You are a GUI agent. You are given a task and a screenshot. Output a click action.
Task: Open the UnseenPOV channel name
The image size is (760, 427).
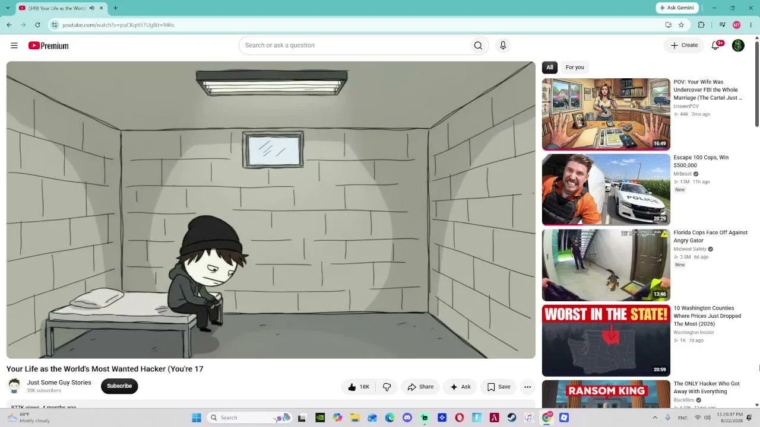coord(686,106)
